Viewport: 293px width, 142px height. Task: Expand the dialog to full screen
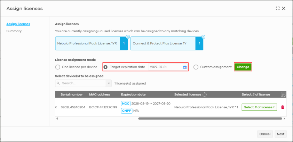[x=277, y=8]
